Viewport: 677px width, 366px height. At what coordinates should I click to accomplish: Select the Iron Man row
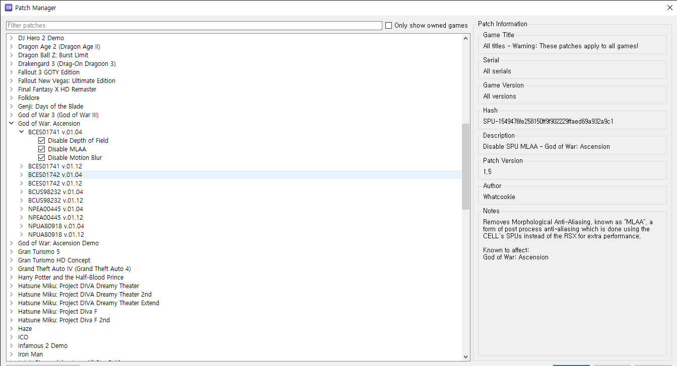click(x=30, y=354)
